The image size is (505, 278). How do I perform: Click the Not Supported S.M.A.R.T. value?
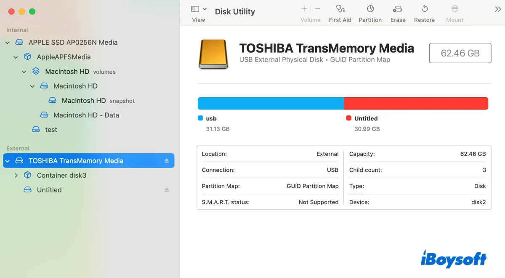(319, 202)
